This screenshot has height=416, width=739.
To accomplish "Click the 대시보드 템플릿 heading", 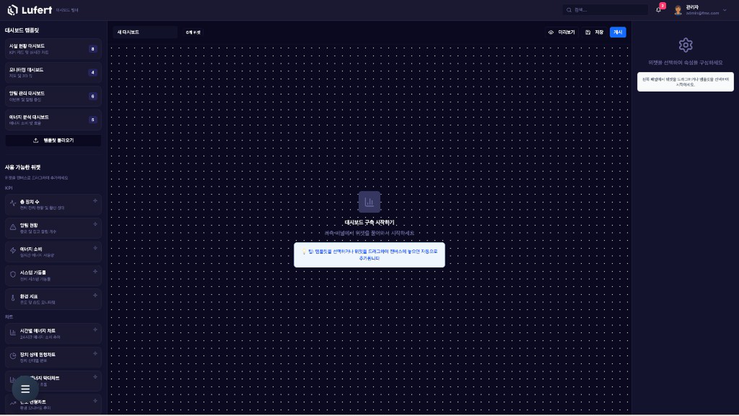I will (22, 30).
